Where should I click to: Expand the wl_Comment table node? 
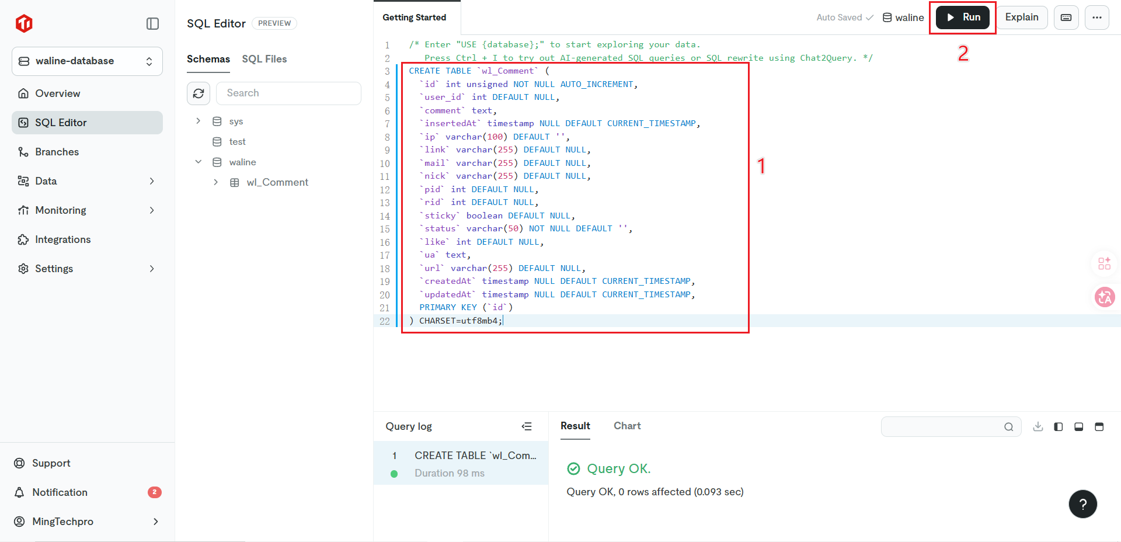[216, 182]
